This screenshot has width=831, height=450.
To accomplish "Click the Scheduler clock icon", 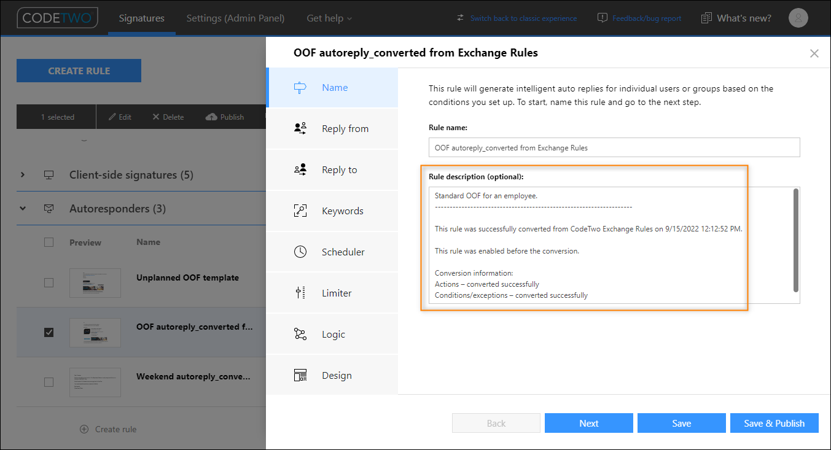I will 300,252.
